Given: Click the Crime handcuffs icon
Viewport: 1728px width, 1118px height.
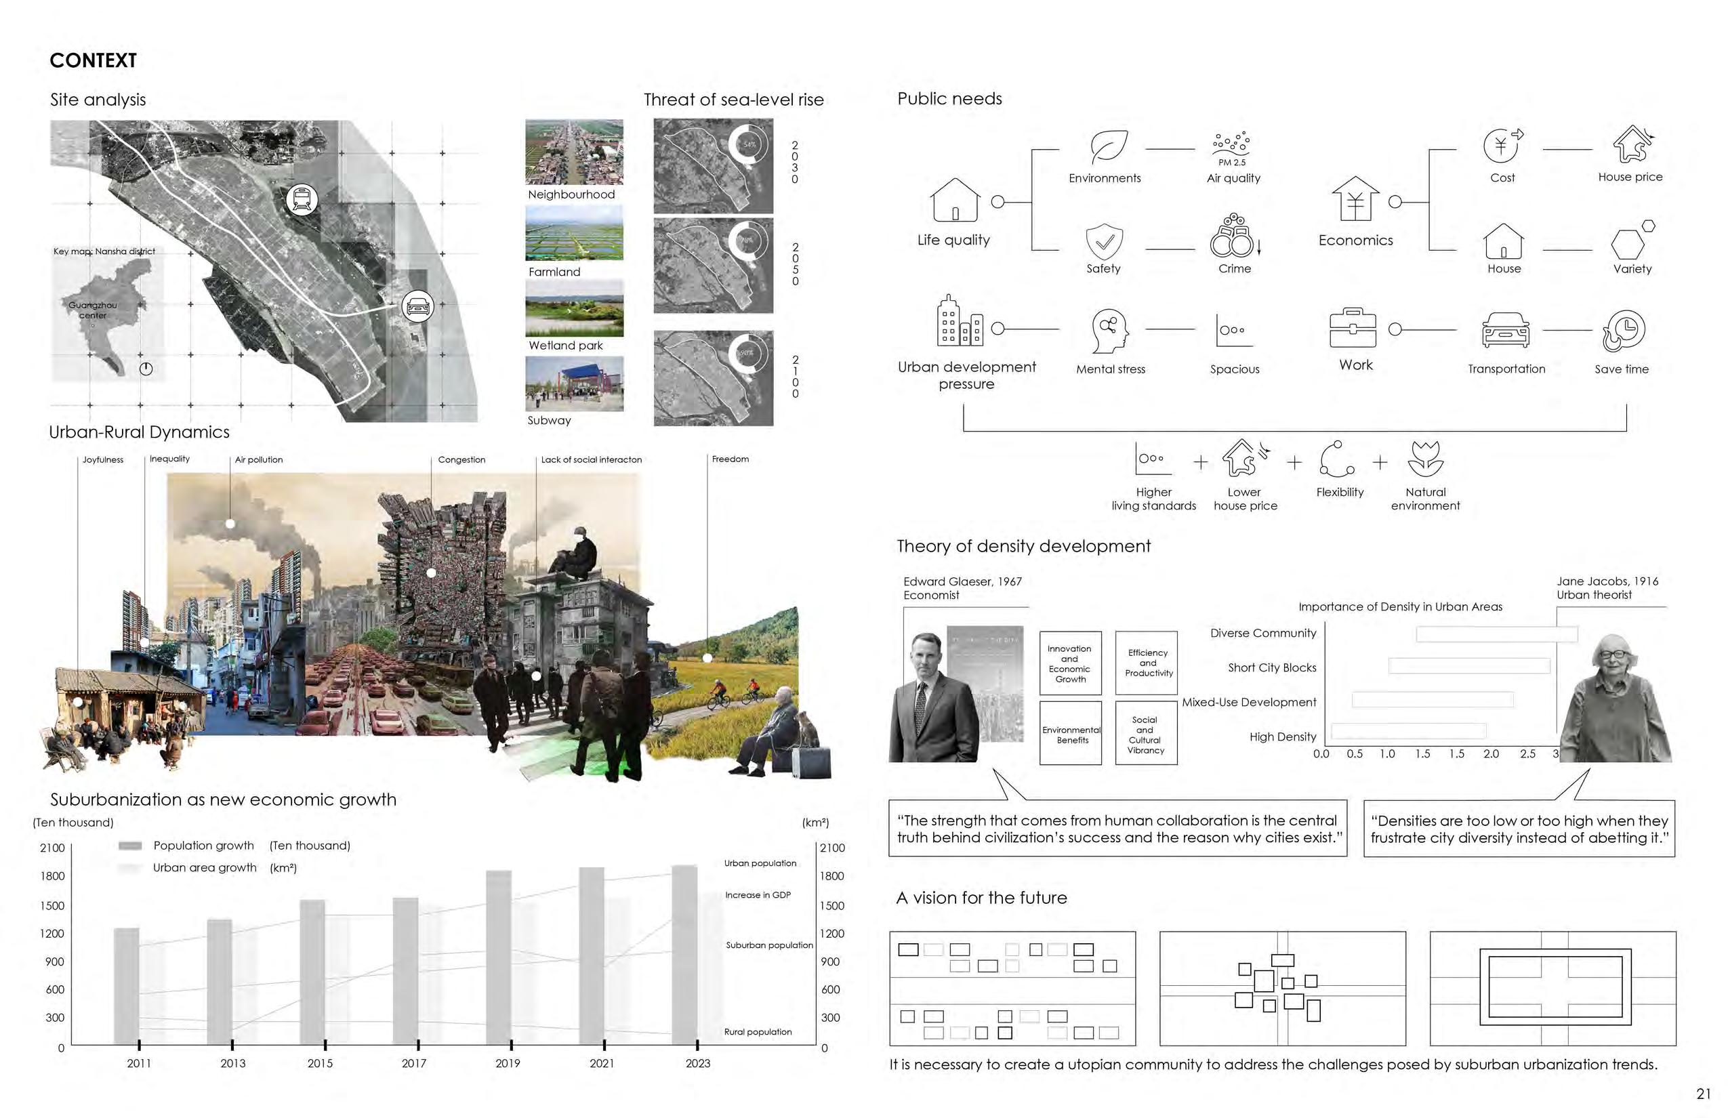Looking at the screenshot, I should (x=1232, y=236).
